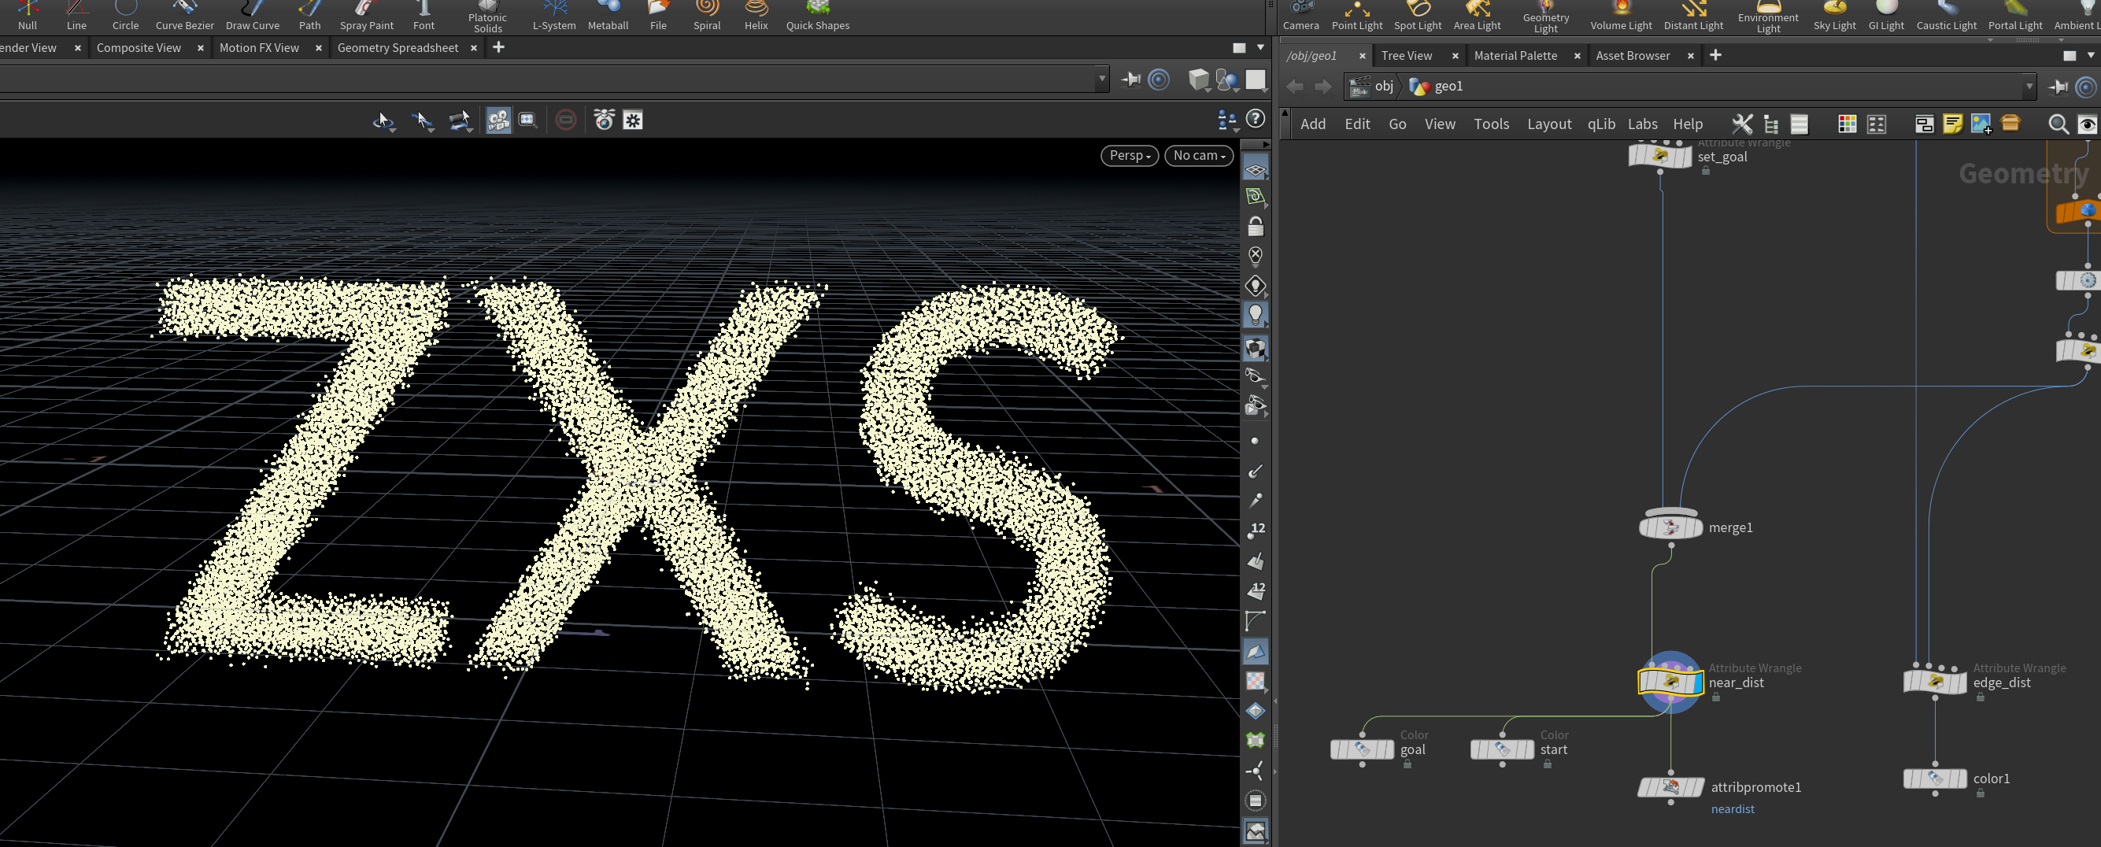Open the Layout menu in network editor
This screenshot has width=2101, height=847.
(1548, 124)
